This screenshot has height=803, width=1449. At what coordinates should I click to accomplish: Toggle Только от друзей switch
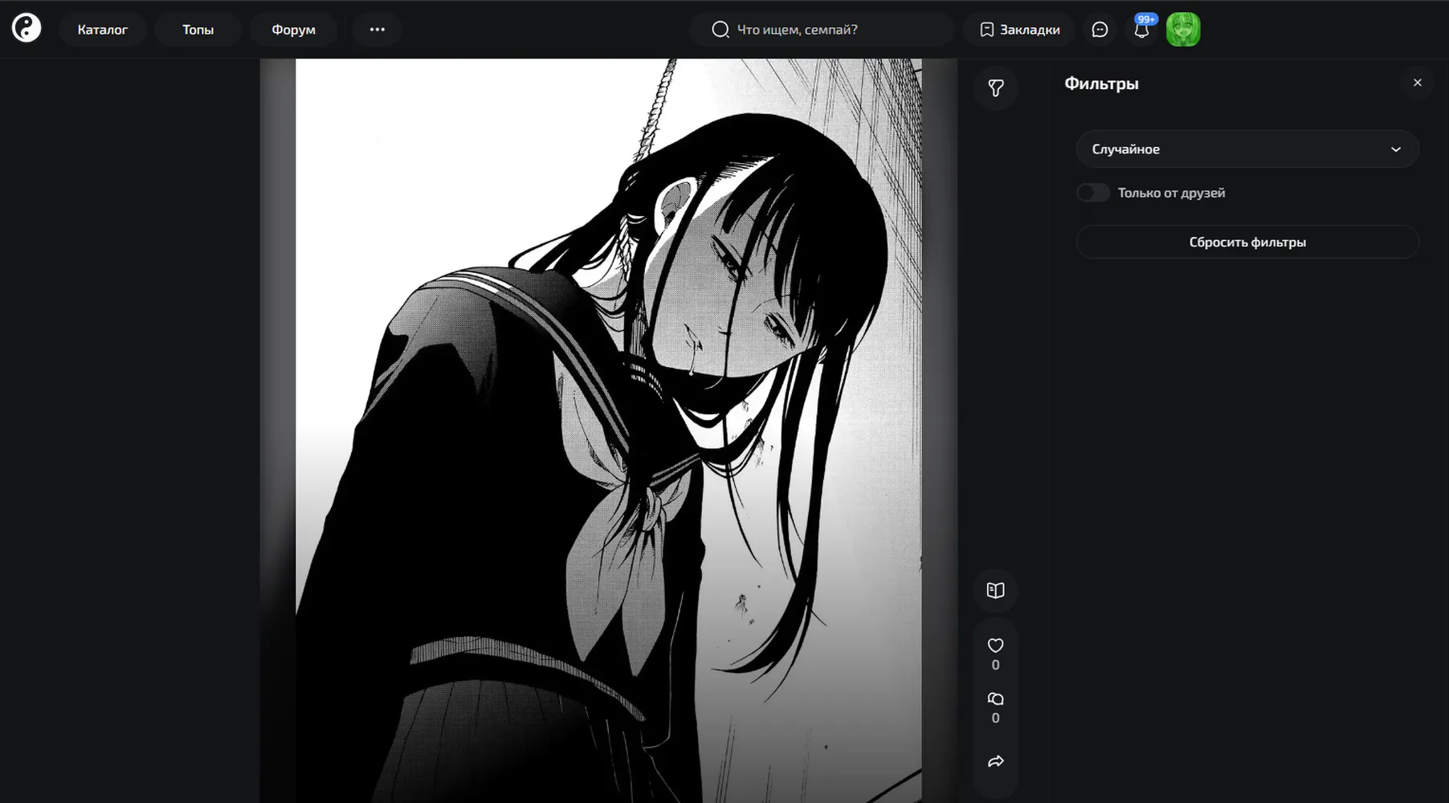pos(1092,193)
